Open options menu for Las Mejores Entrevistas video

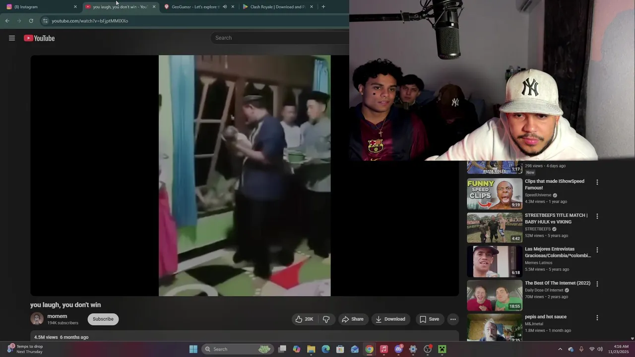pyautogui.click(x=597, y=250)
